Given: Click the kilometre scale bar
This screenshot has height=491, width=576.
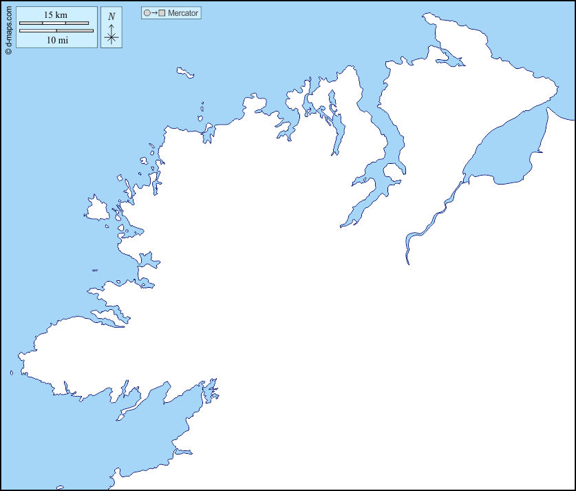Looking at the screenshot, I should point(54,23).
